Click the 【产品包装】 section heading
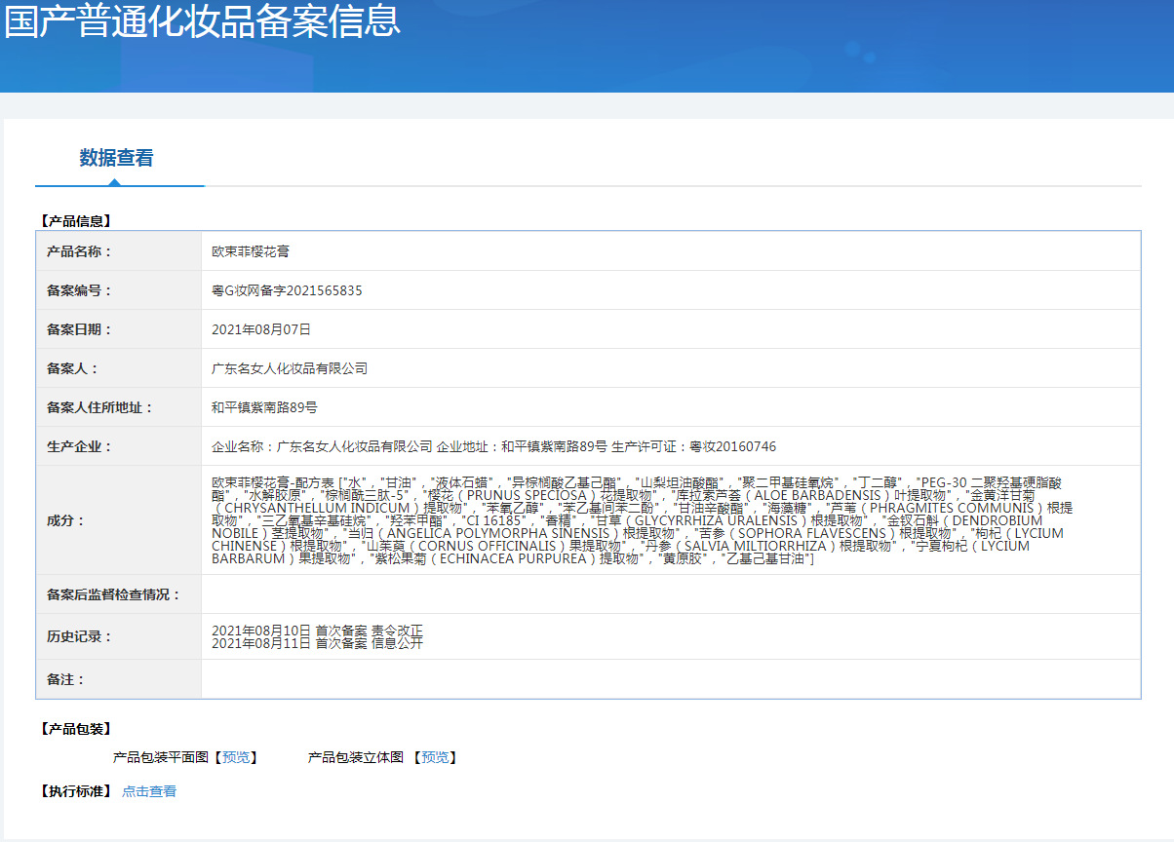 click(75, 729)
